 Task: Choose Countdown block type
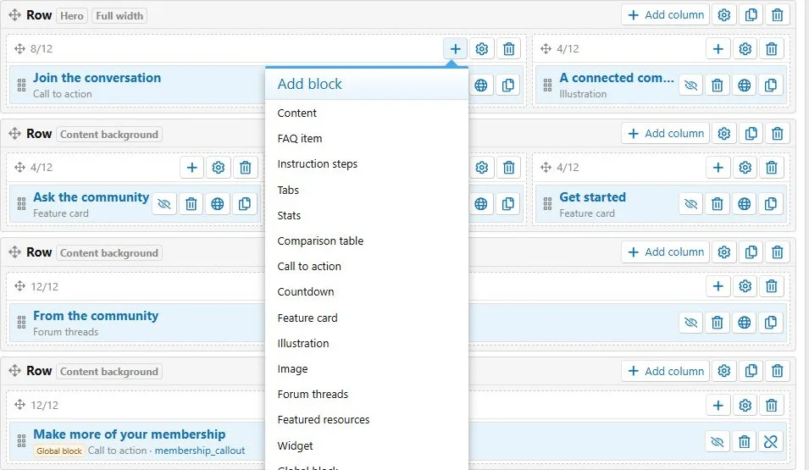(366, 292)
